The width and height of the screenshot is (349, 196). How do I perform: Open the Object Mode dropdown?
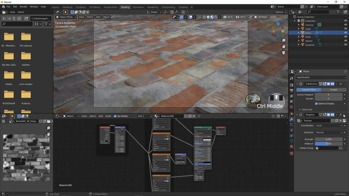point(66,17)
